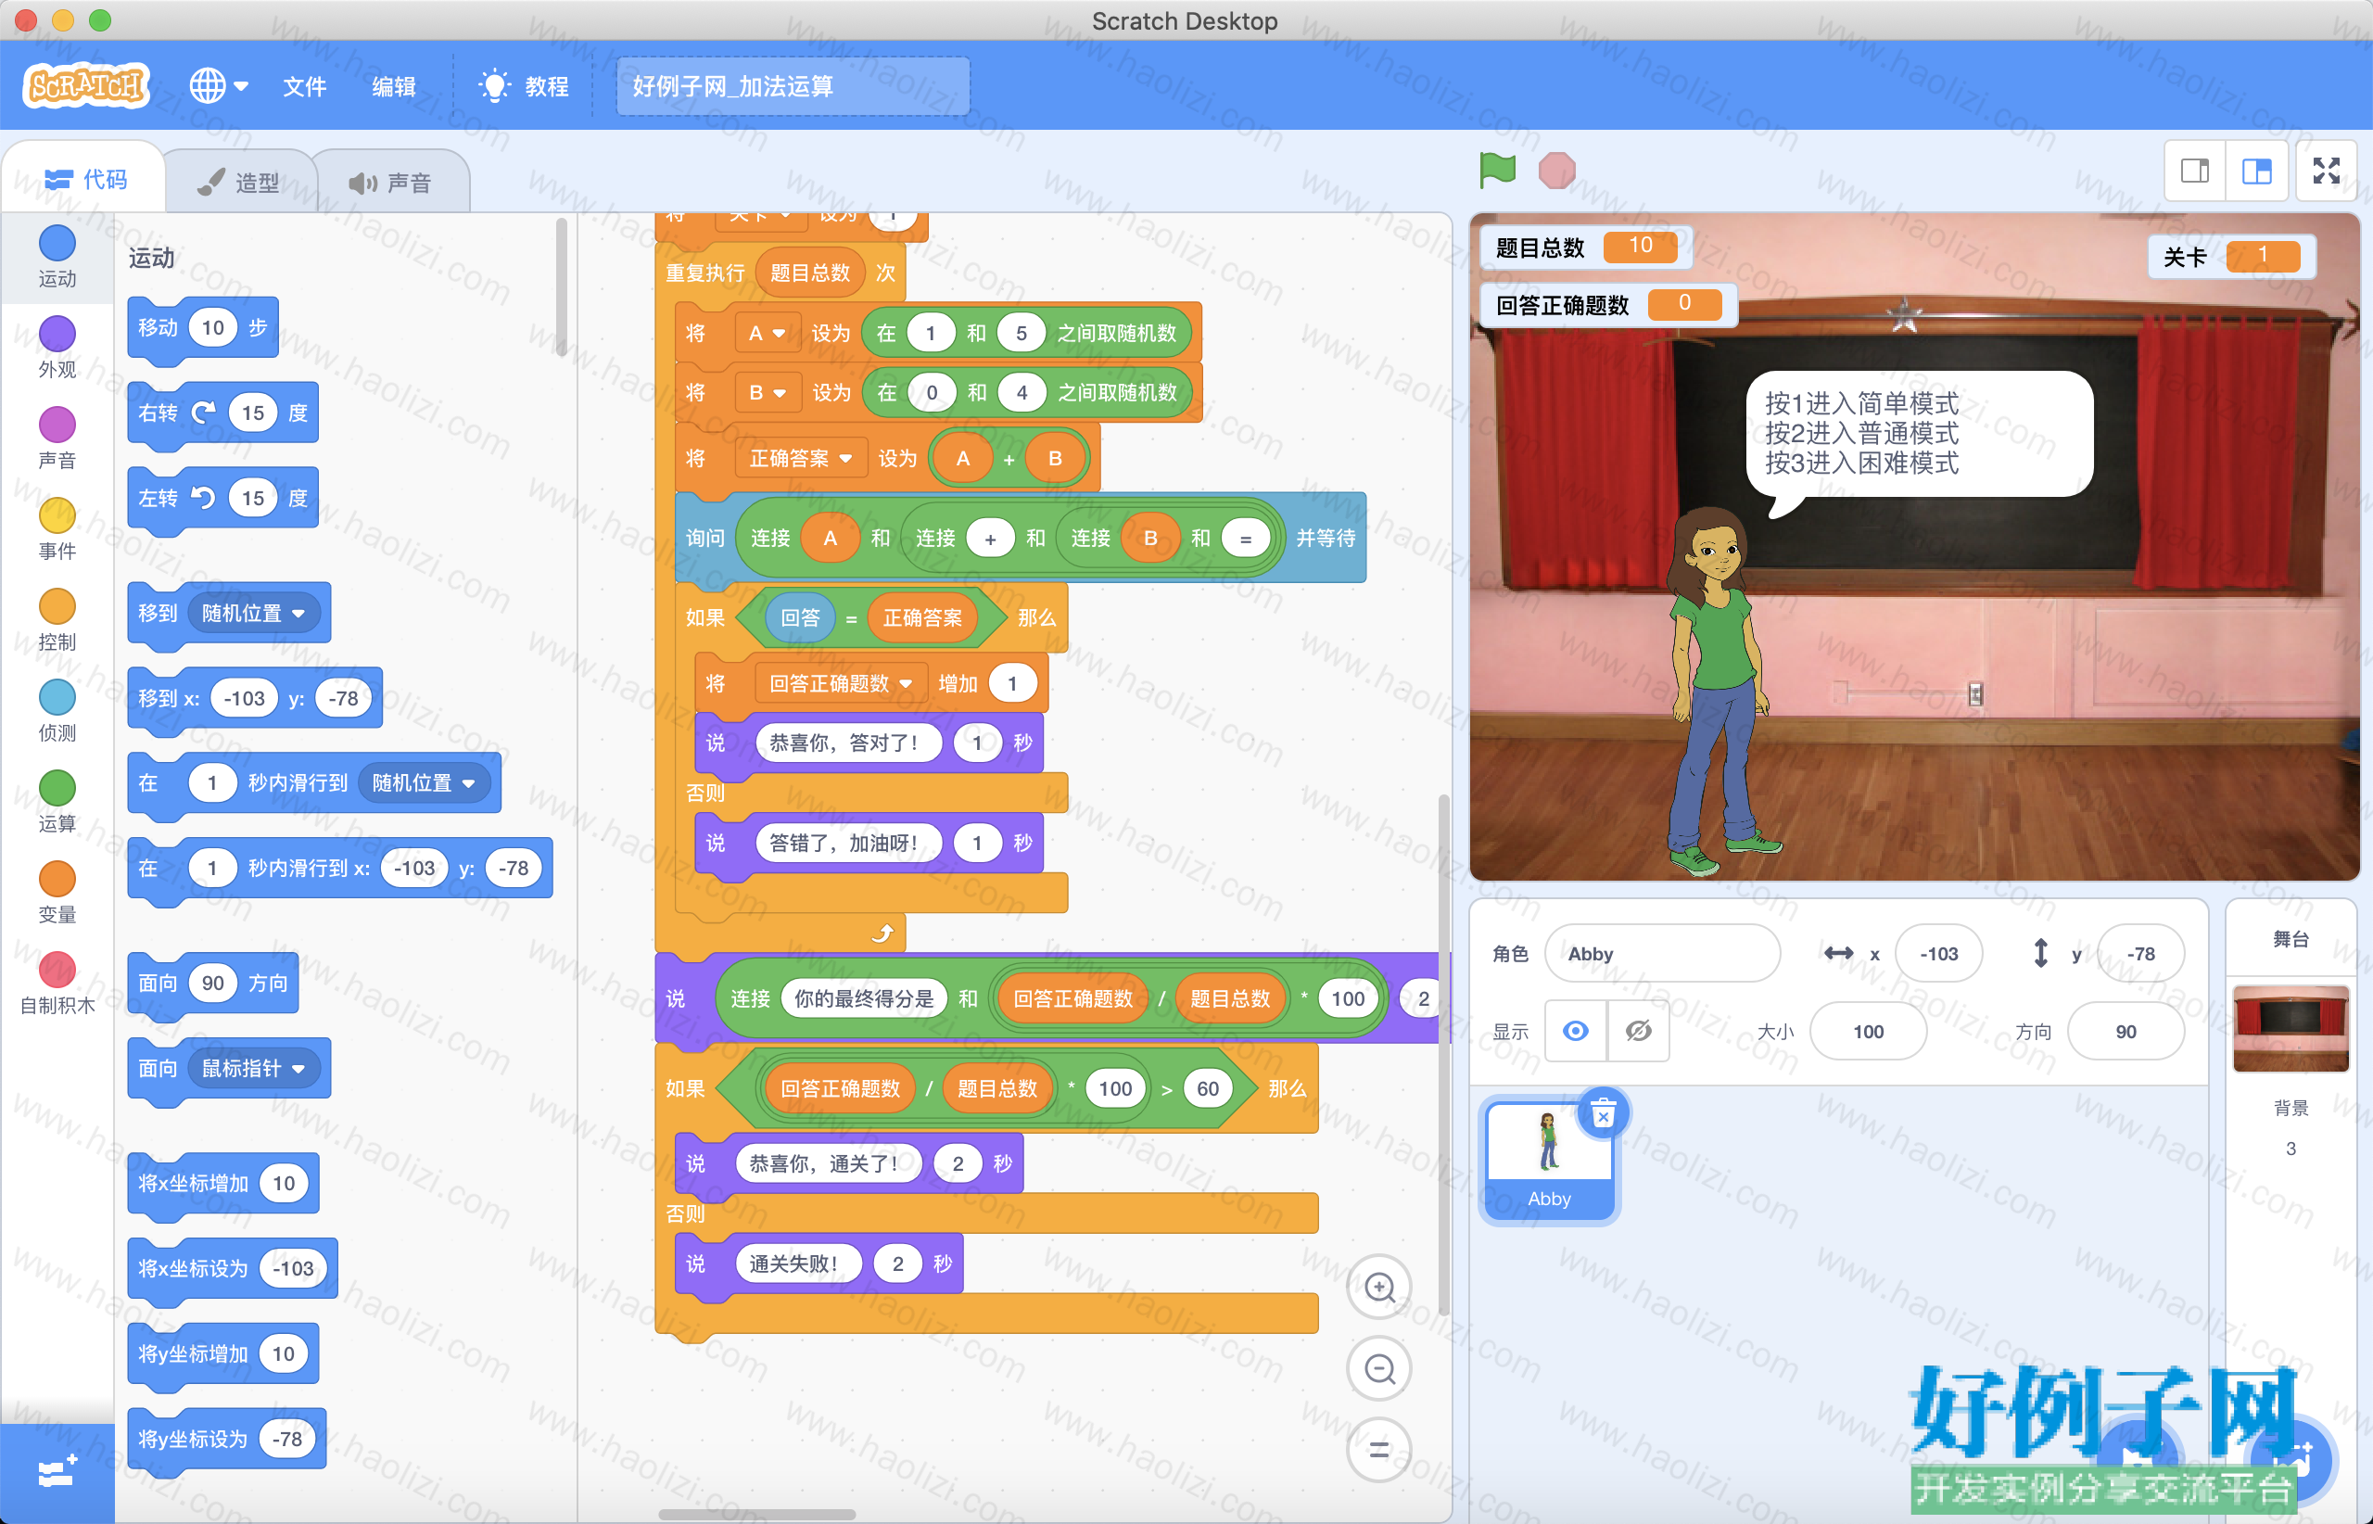2373x1524 pixels.
Task: Click the green flag to run
Action: tap(1497, 171)
